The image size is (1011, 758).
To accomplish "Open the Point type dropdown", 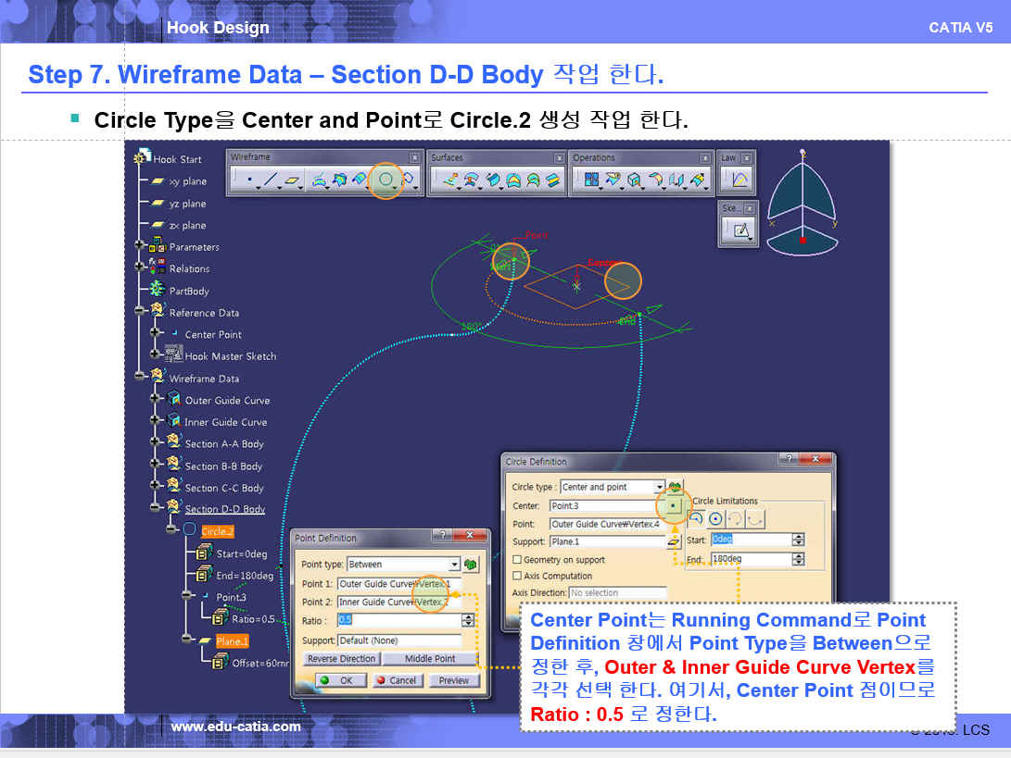I will pyautogui.click(x=454, y=565).
